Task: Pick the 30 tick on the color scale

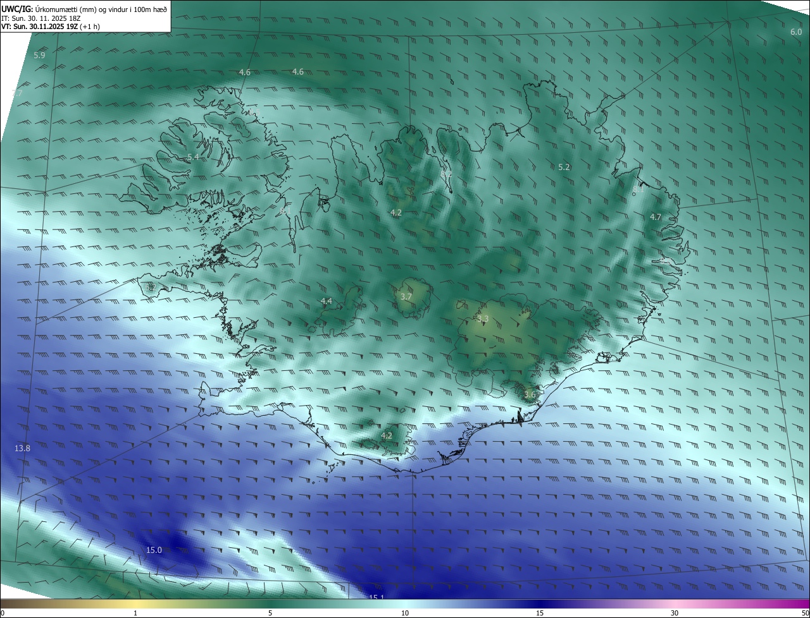Action: 675,613
